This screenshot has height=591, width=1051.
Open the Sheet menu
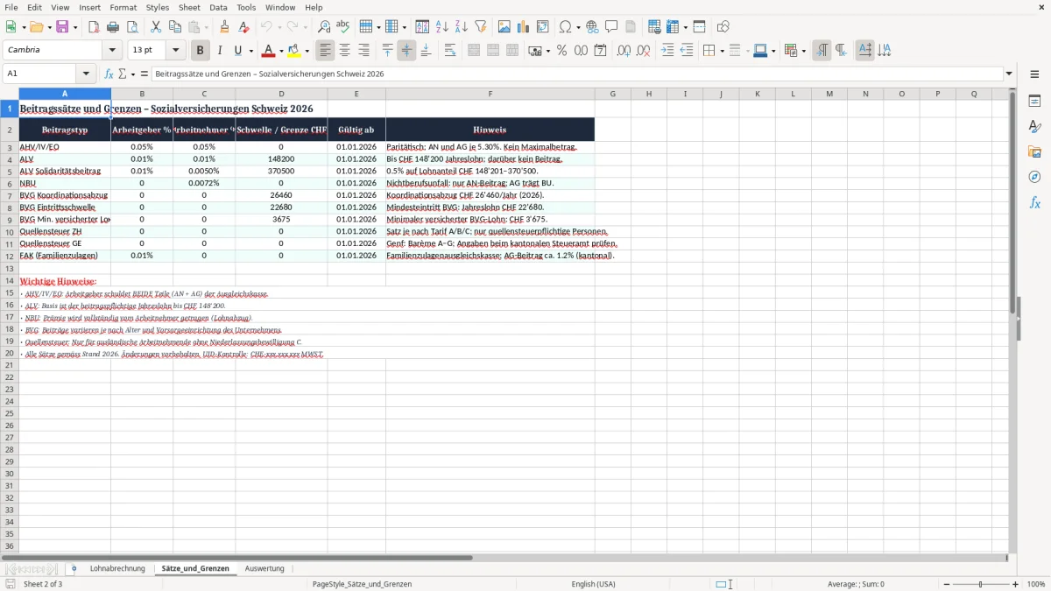[189, 7]
